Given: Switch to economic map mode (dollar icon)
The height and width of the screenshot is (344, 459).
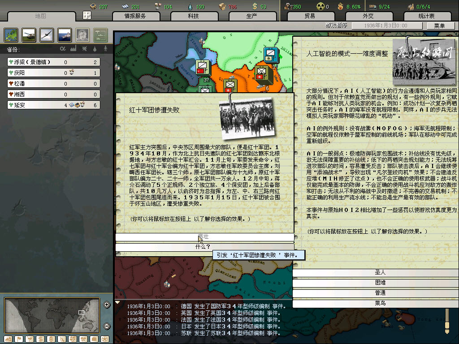Looking at the screenshot, I should (x=40, y=339).
